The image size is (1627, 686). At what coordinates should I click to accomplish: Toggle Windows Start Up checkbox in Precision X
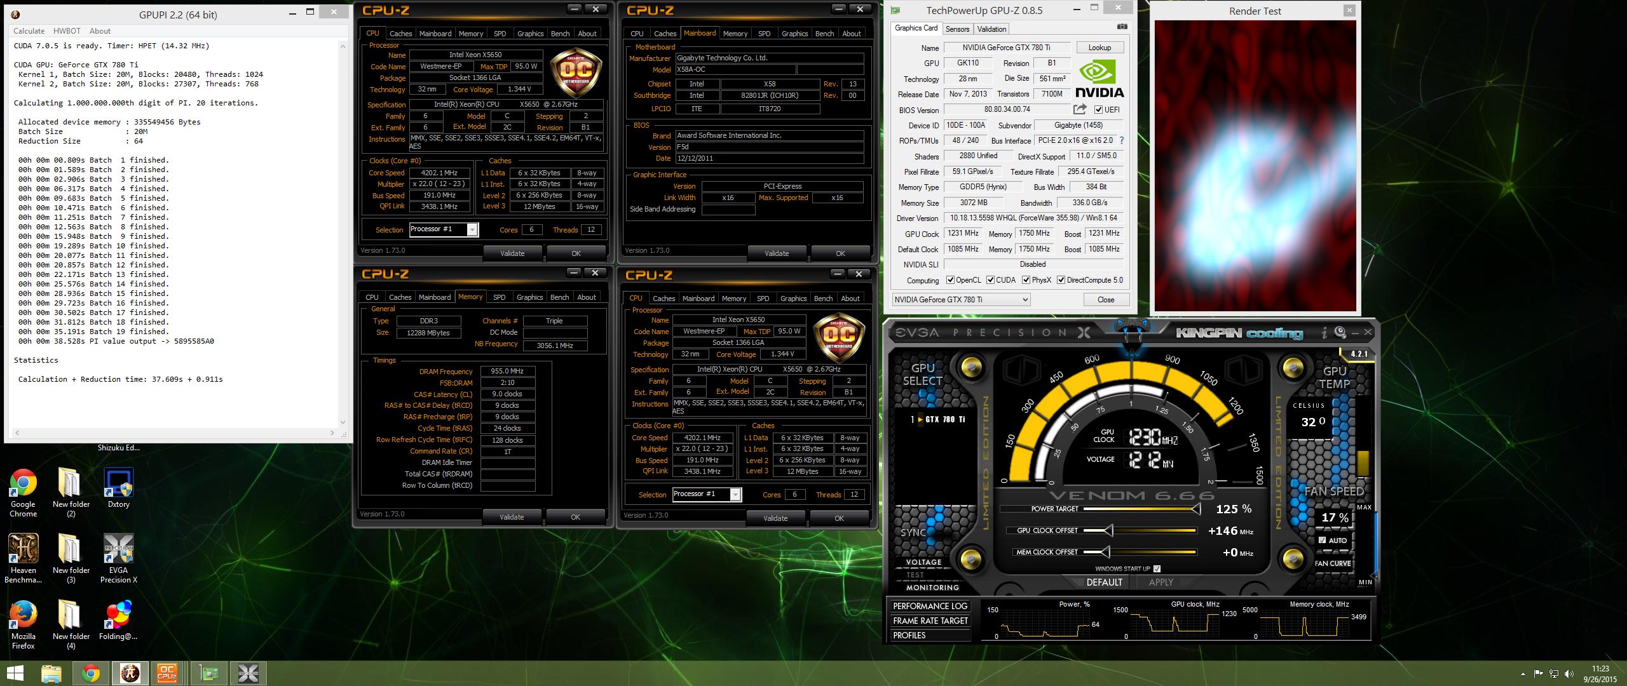[1157, 568]
